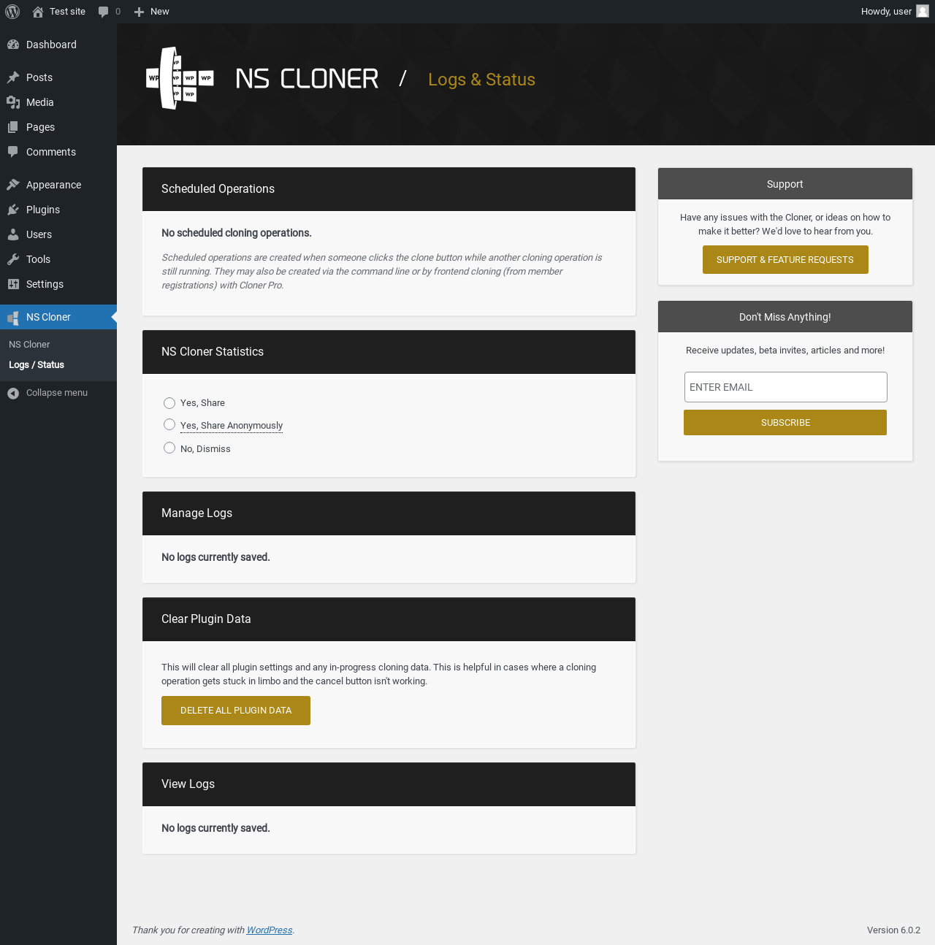Click the Tools wrench icon
The height and width of the screenshot is (945, 935).
click(x=13, y=259)
